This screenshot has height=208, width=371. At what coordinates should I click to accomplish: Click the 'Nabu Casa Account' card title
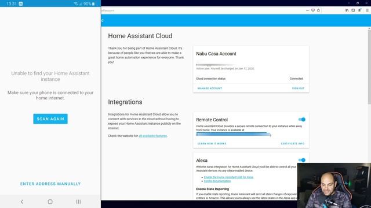(216, 54)
